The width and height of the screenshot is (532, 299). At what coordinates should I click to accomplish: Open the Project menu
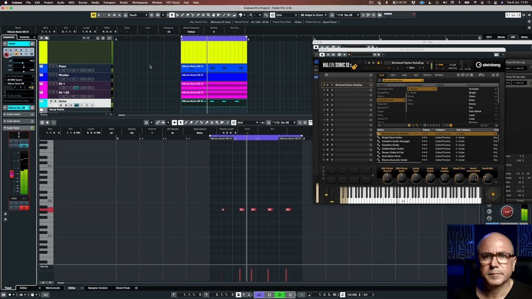[48, 2]
